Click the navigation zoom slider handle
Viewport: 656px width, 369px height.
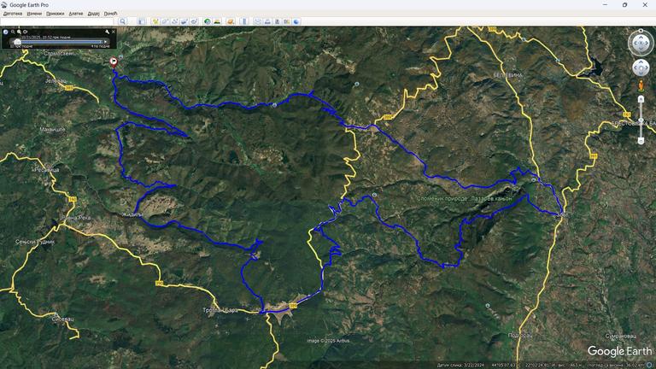click(x=641, y=121)
